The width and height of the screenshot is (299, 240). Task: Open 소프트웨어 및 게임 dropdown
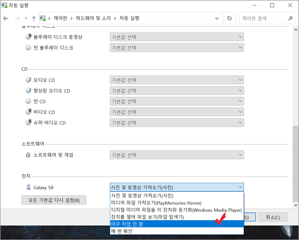point(177,155)
